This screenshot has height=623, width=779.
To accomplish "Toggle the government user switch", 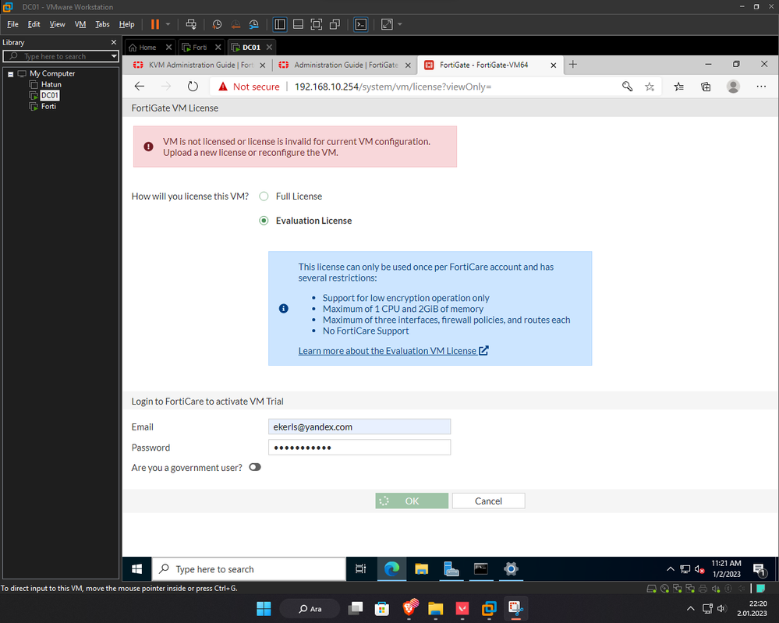I will [x=255, y=468].
